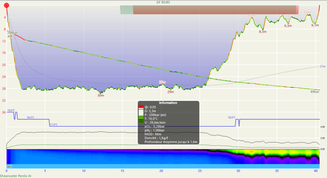
Task: Click the 4,1m shallow peak label
Action: pyautogui.click(x=252, y=16)
